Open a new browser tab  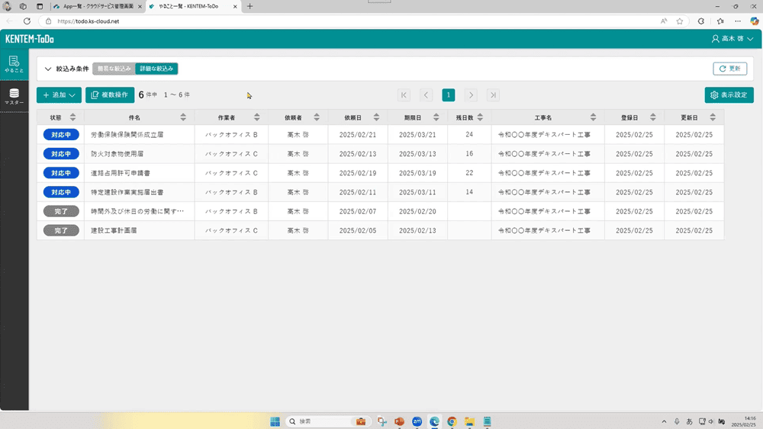click(x=250, y=6)
